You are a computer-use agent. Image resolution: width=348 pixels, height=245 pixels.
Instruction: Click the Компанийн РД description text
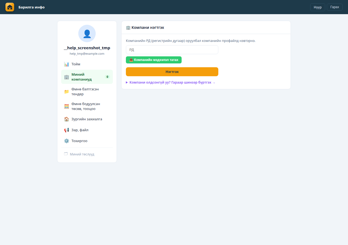[191, 41]
